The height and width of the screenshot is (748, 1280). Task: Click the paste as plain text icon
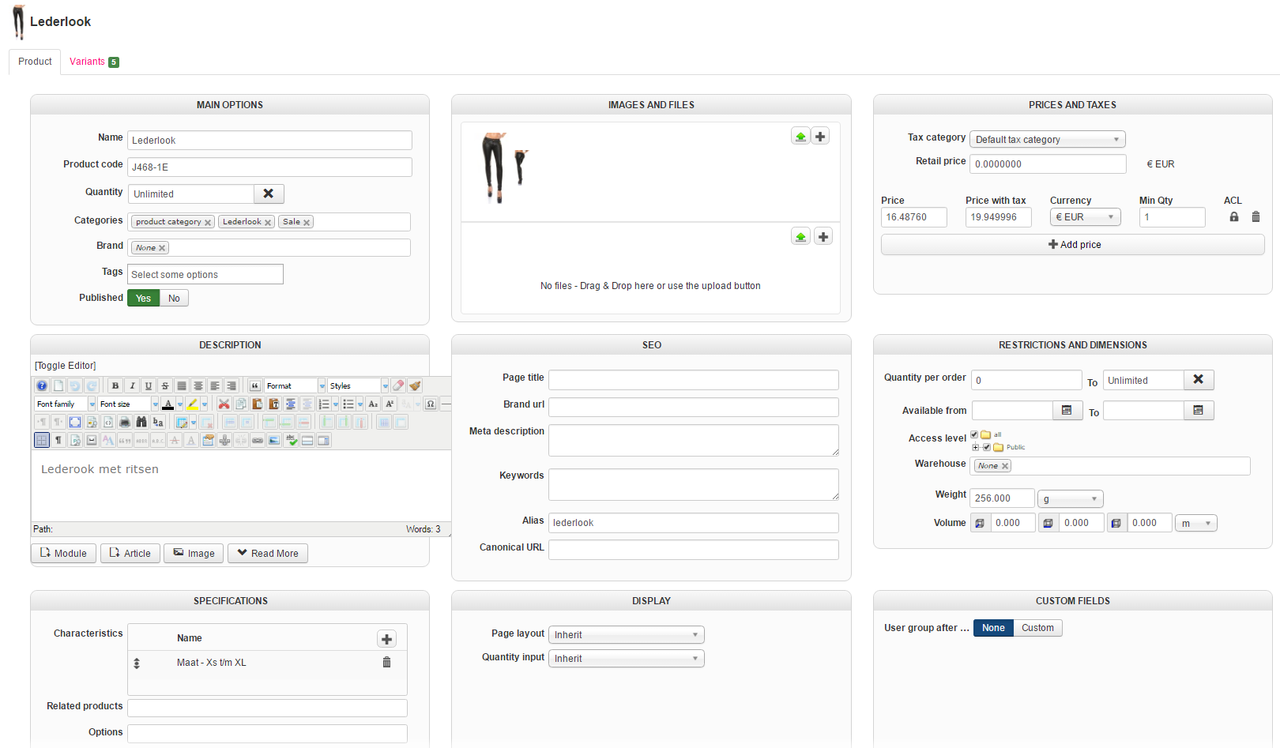274,404
